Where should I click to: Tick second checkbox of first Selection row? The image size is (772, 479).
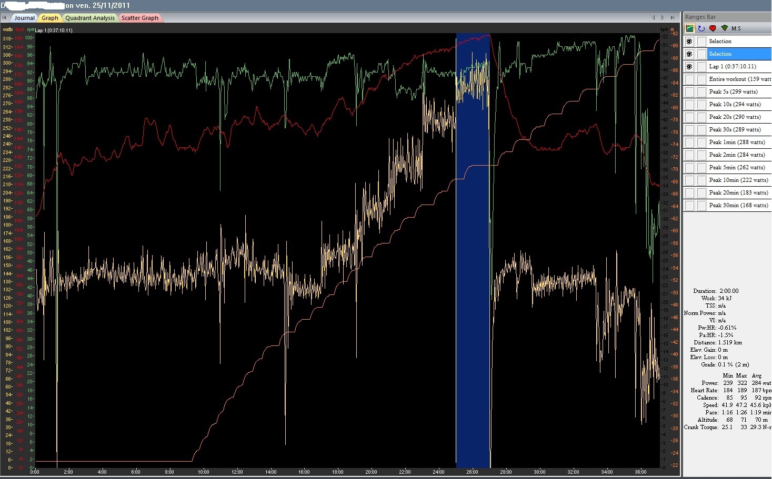point(701,42)
